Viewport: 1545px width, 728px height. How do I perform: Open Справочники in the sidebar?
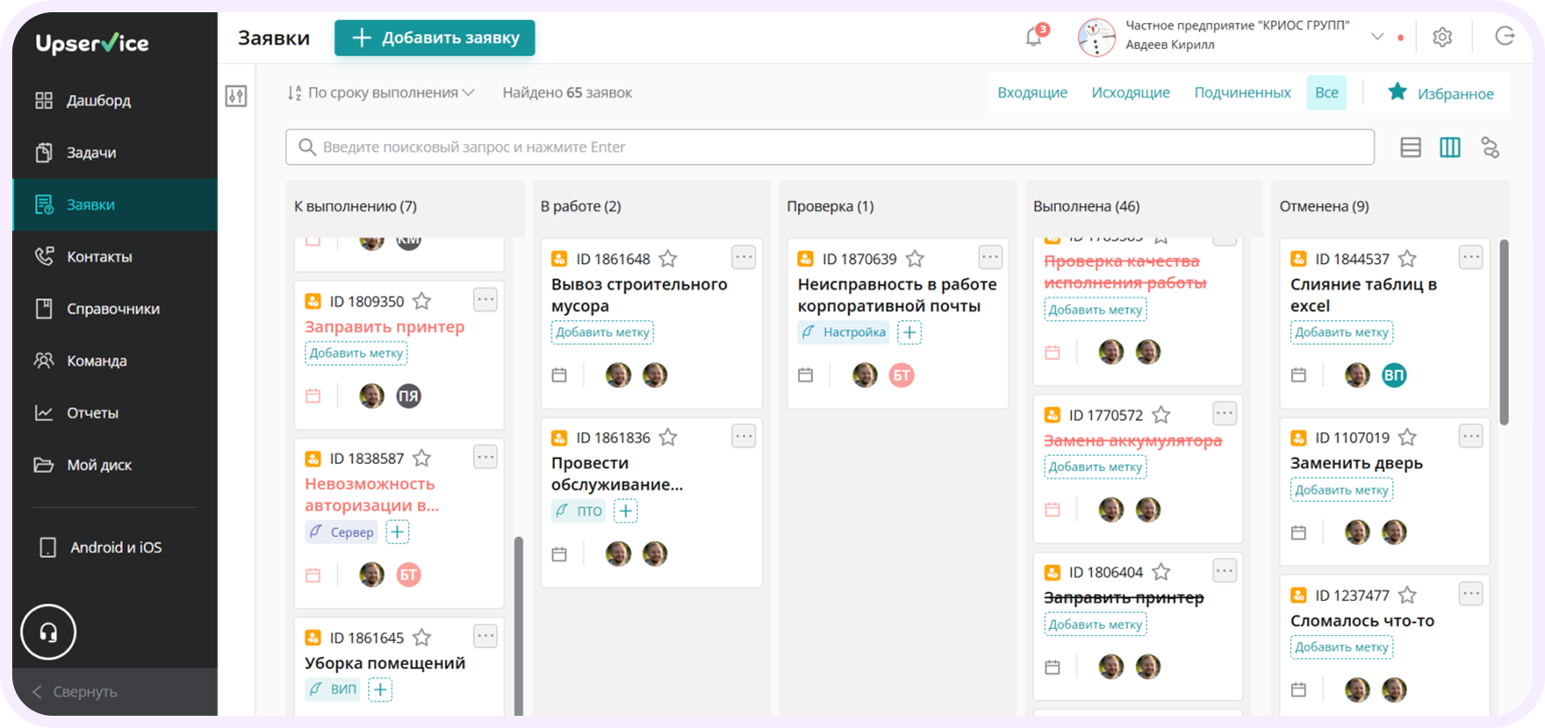pos(115,309)
